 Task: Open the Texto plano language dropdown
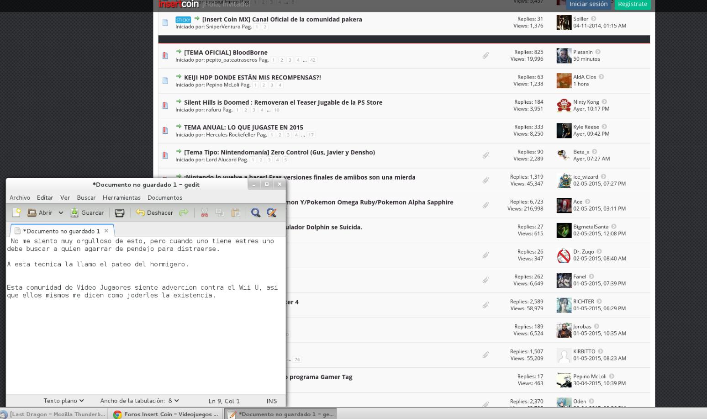click(63, 401)
